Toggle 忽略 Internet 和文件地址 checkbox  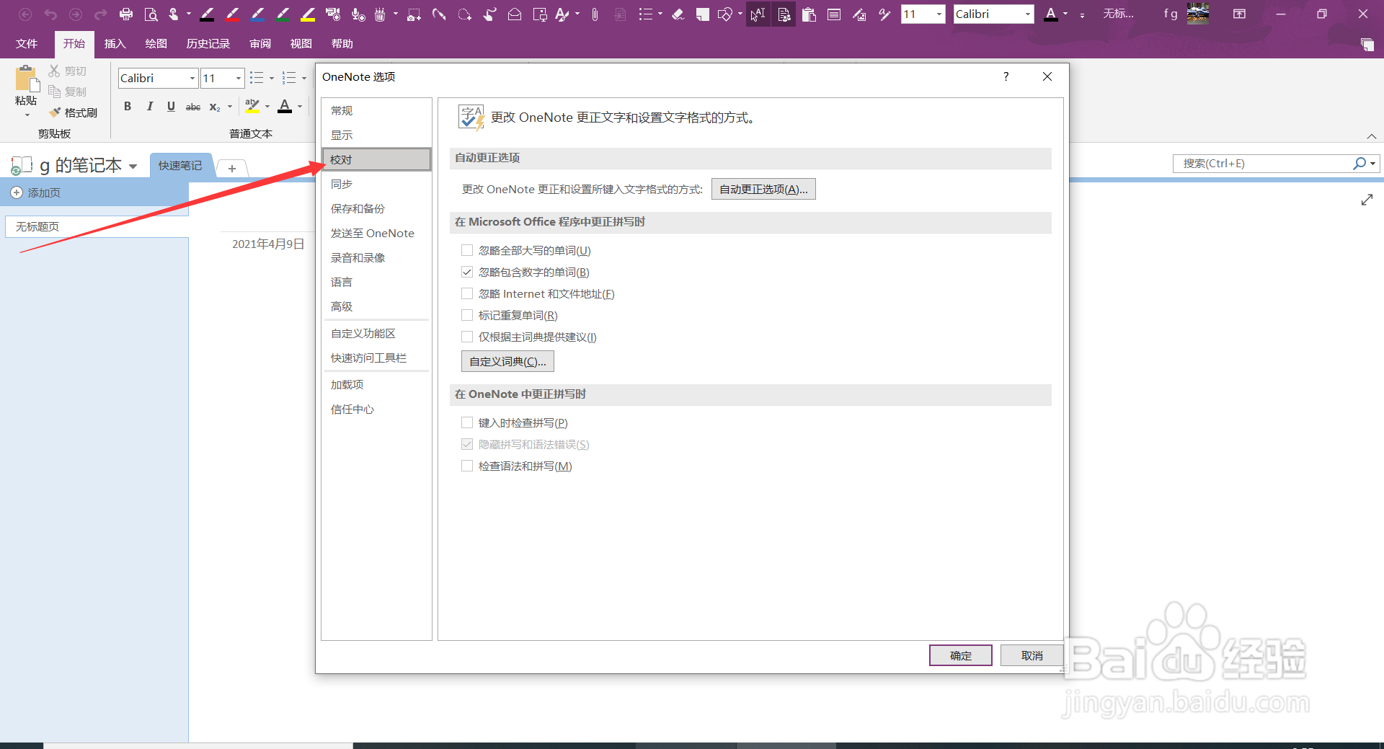pos(467,293)
